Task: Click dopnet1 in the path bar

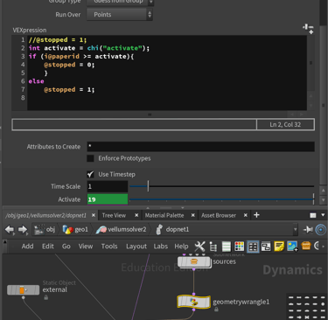Action: 172,230
